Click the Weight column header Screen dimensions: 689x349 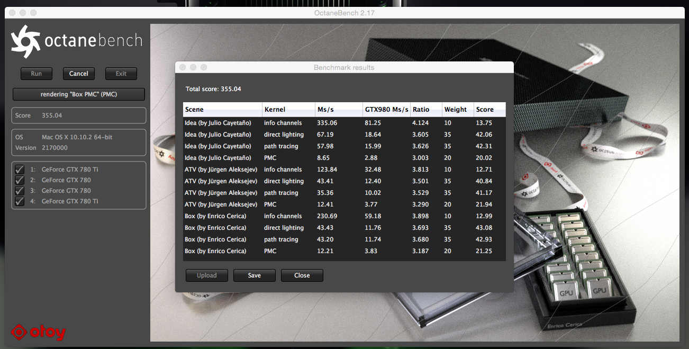[458, 110]
